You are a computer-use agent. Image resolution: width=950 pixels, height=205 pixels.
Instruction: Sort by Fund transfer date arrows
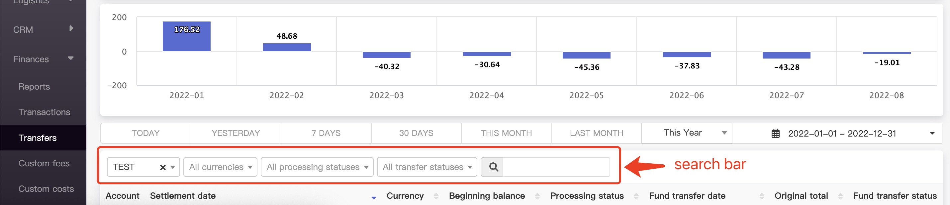pyautogui.click(x=762, y=196)
